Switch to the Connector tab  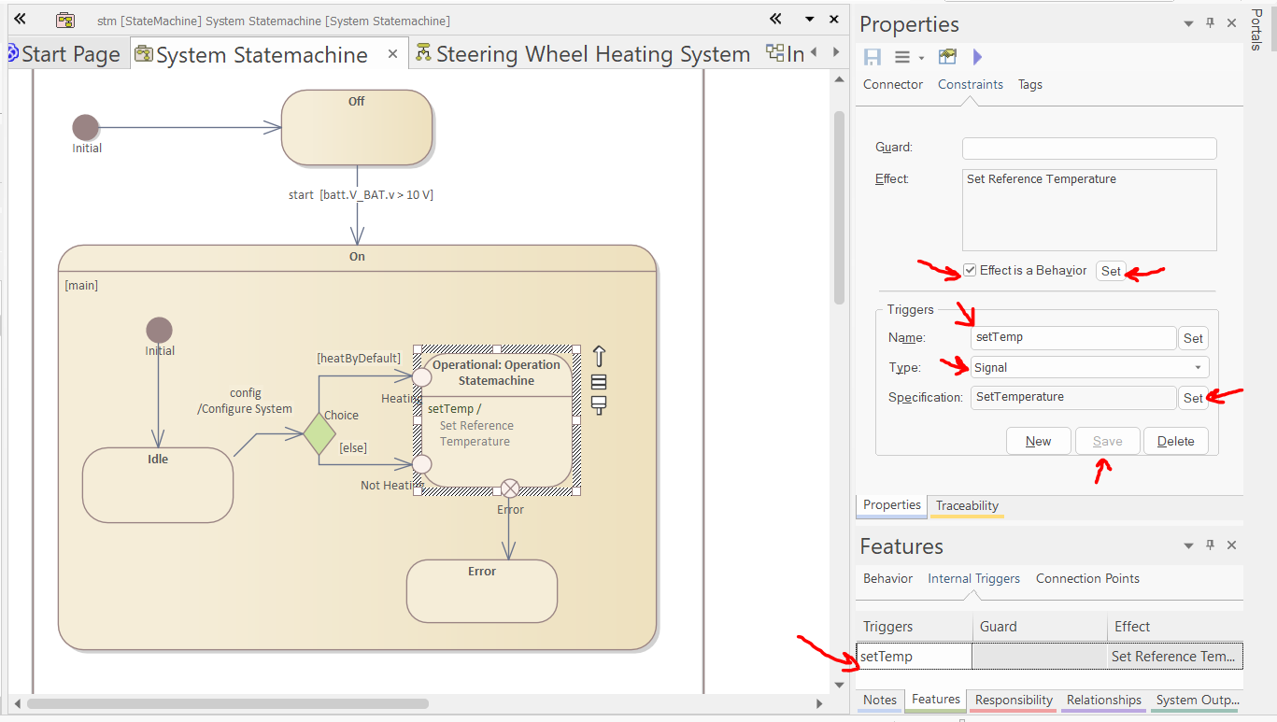[x=892, y=84]
